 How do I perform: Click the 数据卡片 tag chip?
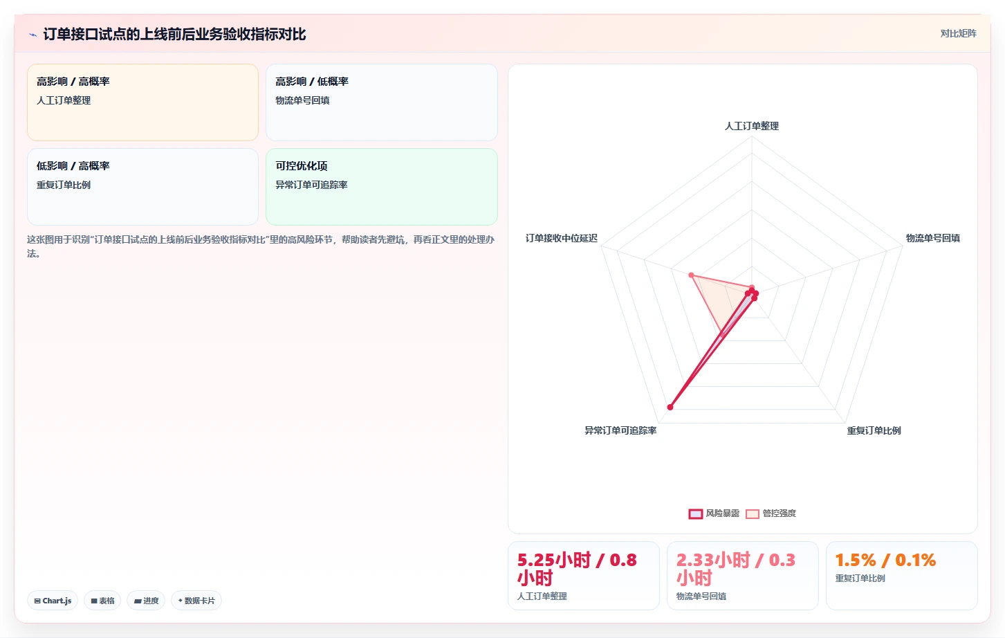point(196,601)
